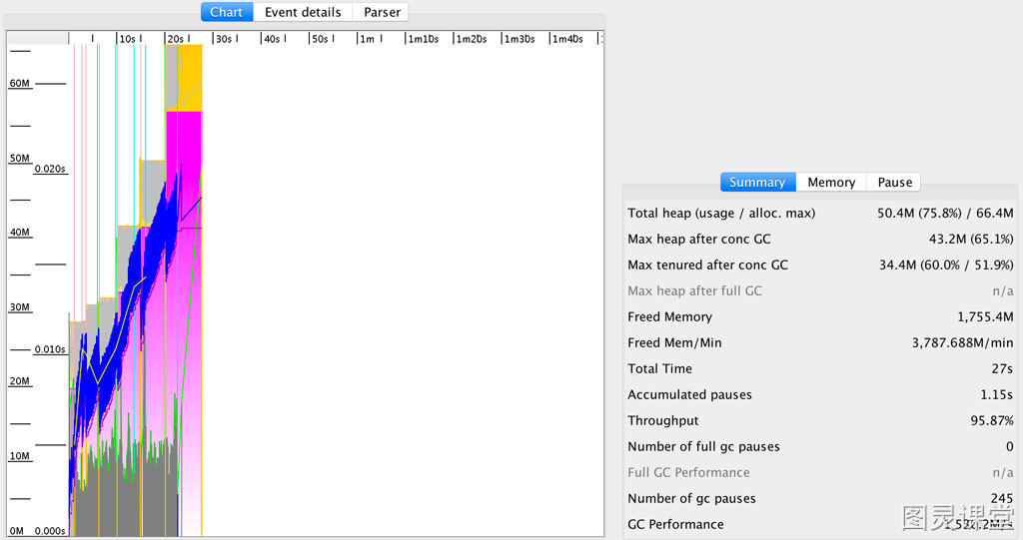
Task: Click the 0.020s pause axis label
Action: click(50, 169)
